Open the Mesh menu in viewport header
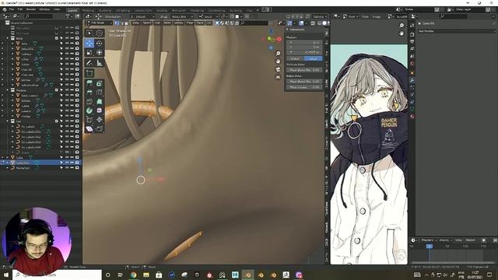The height and width of the screenshot is (280, 498). pos(167,23)
